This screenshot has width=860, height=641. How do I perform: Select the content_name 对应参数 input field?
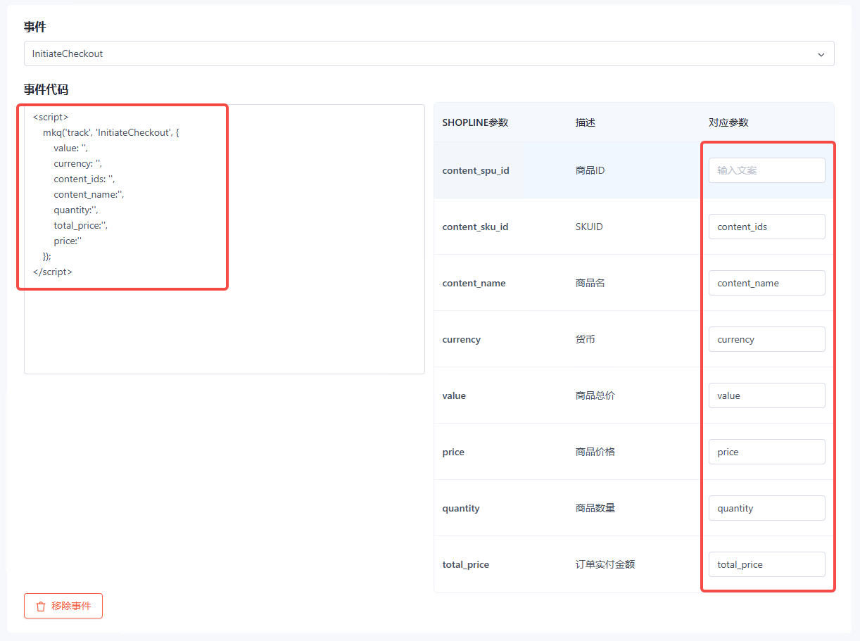pyautogui.click(x=767, y=283)
